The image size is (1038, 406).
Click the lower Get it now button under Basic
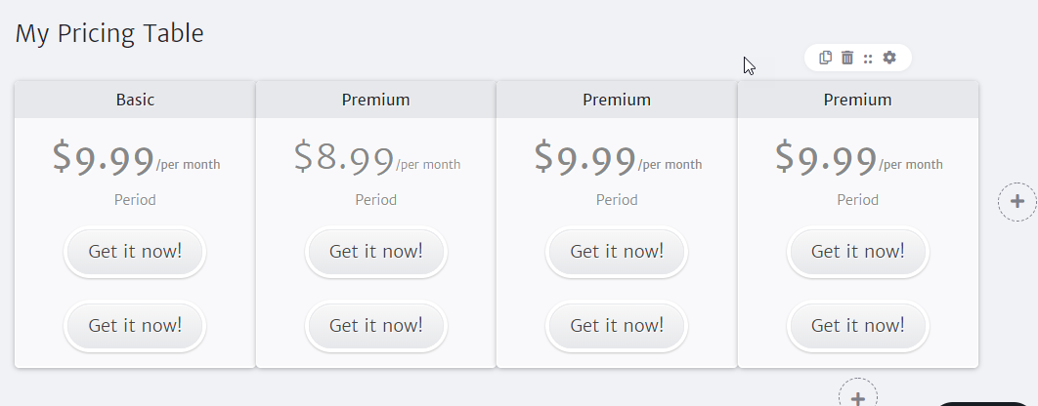click(x=135, y=326)
